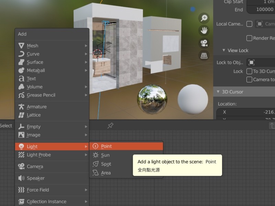Add a Point light
Screen dimensions: 275x206
106,146
